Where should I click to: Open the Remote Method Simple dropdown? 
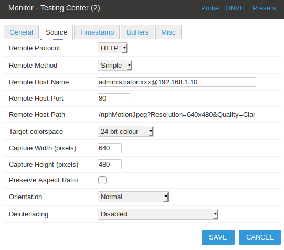[114, 66]
